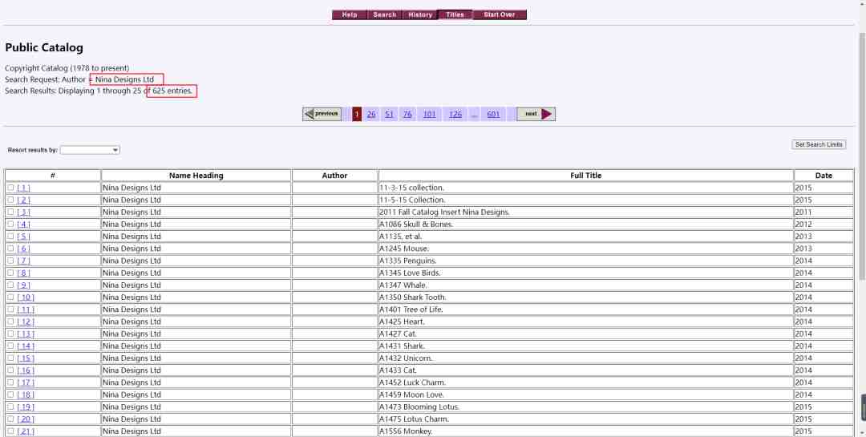Image resolution: width=866 pixels, height=437 pixels.
Task: Check the box for entry 10
Action: (10, 297)
